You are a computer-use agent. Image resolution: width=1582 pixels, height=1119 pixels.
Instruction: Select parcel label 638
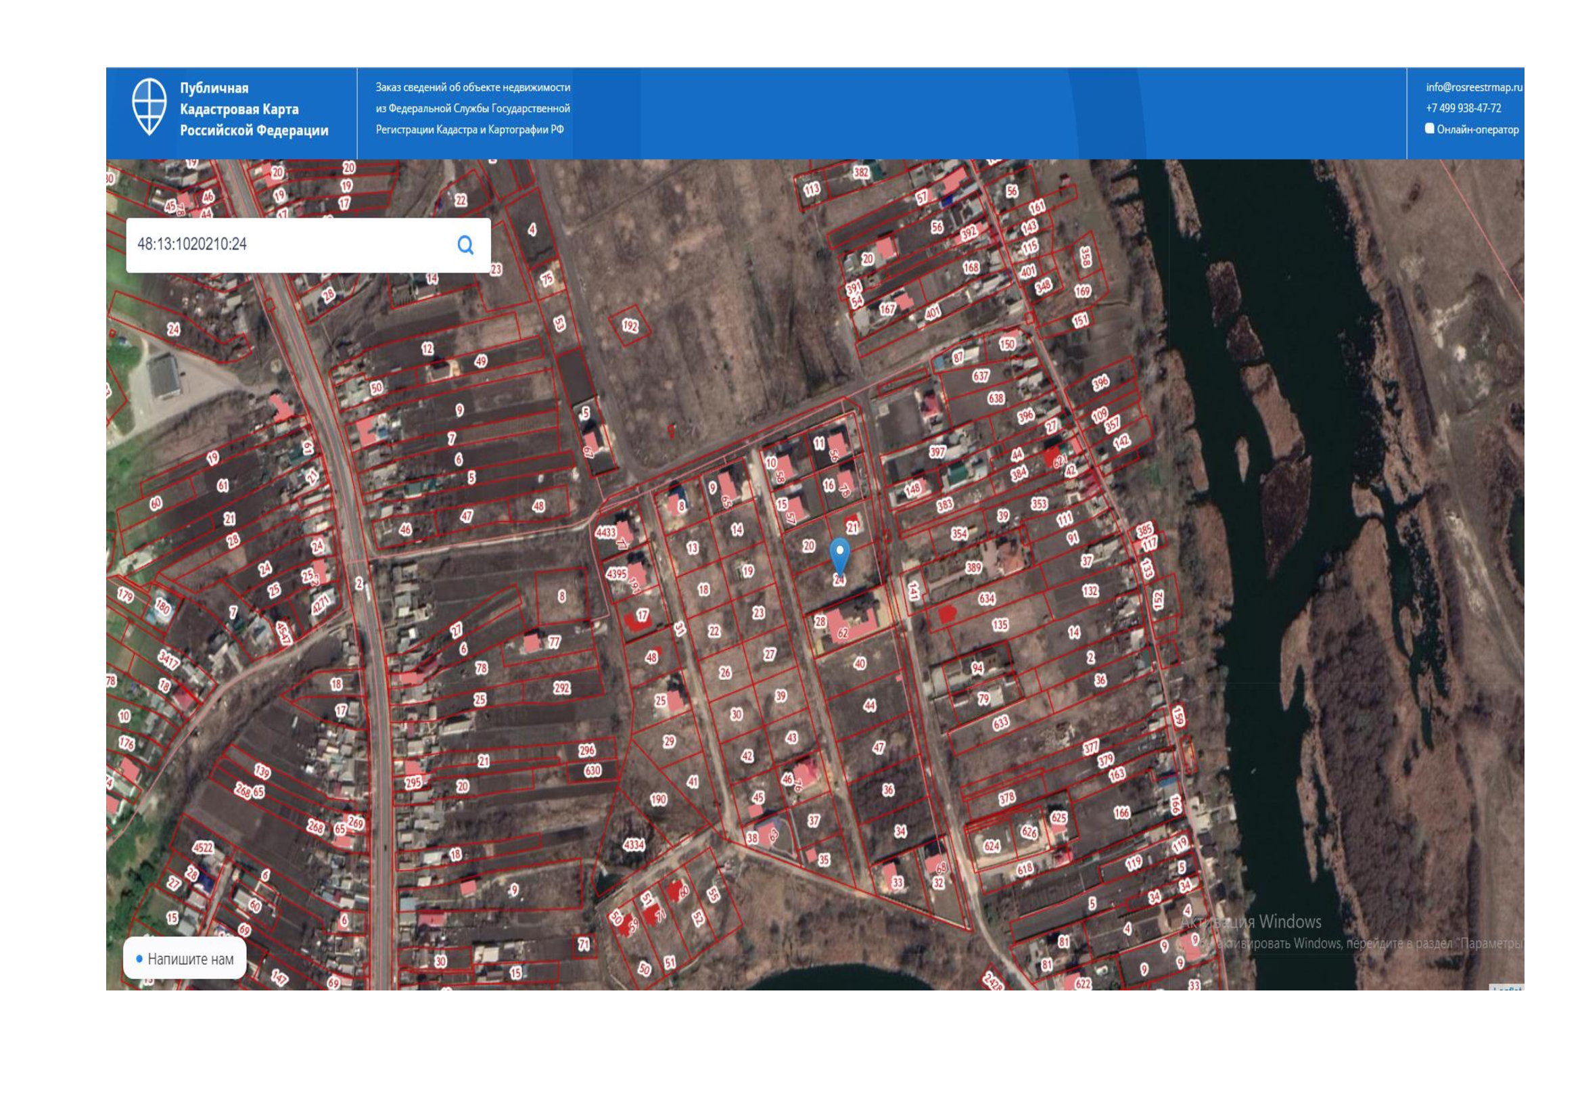(x=996, y=398)
